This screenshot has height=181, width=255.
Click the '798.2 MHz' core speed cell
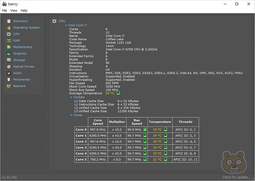pos(98,159)
